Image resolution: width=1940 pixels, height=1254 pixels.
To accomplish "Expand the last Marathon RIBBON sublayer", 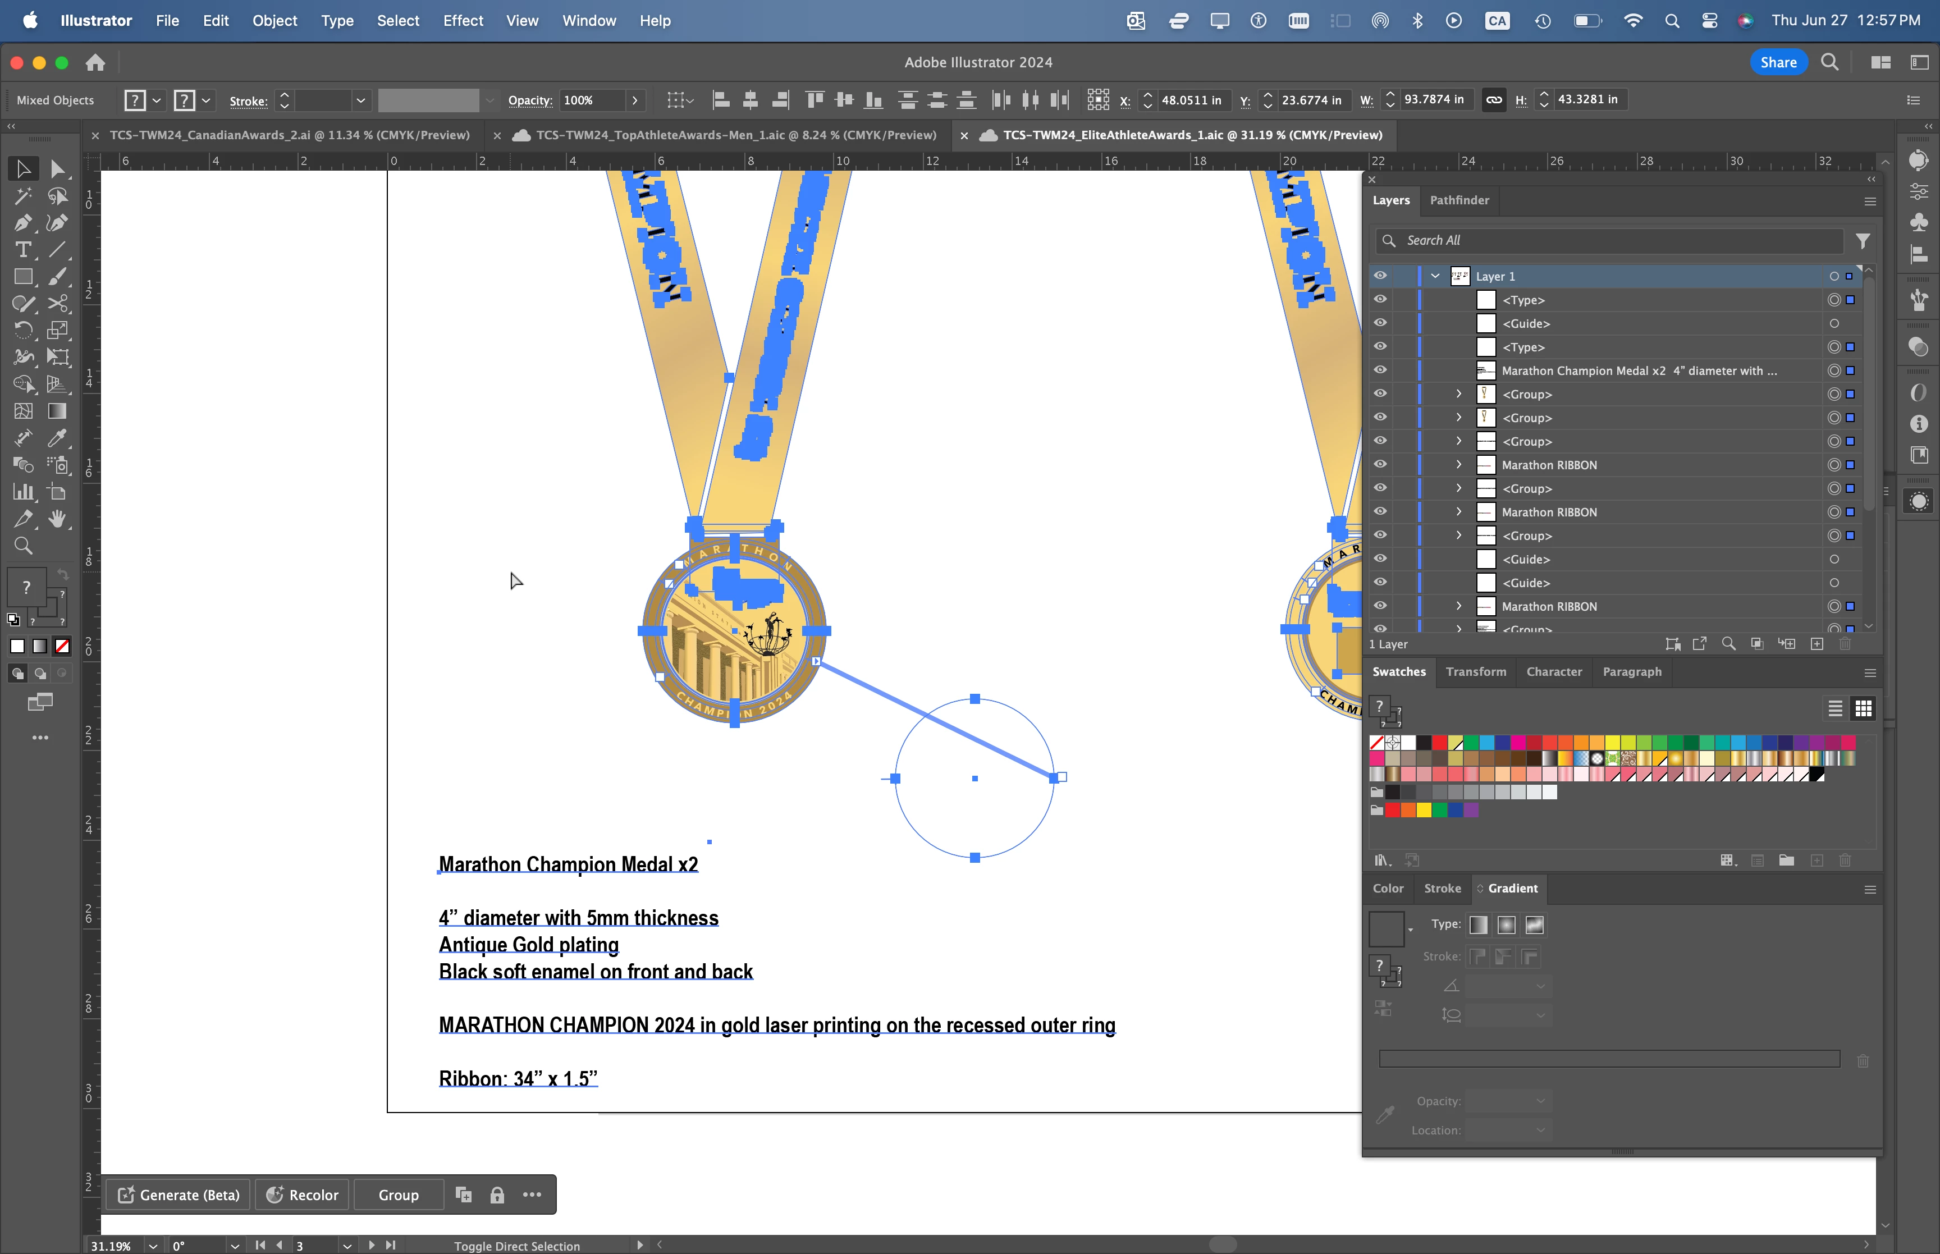I will (1459, 606).
